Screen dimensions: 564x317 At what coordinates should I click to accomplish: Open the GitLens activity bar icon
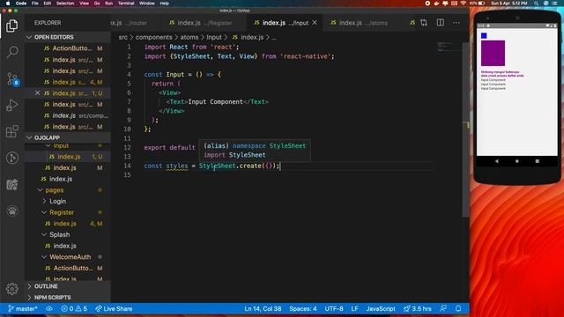point(12,158)
